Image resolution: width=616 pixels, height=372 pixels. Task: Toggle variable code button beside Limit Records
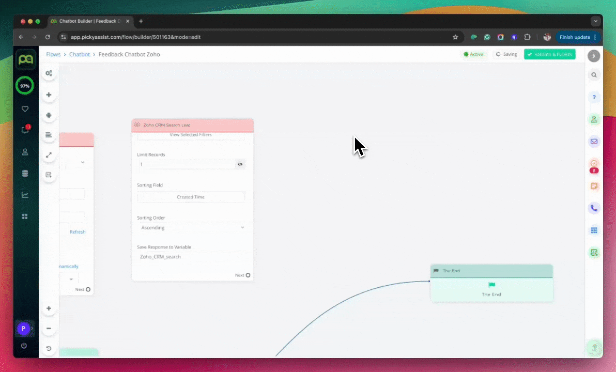(240, 164)
